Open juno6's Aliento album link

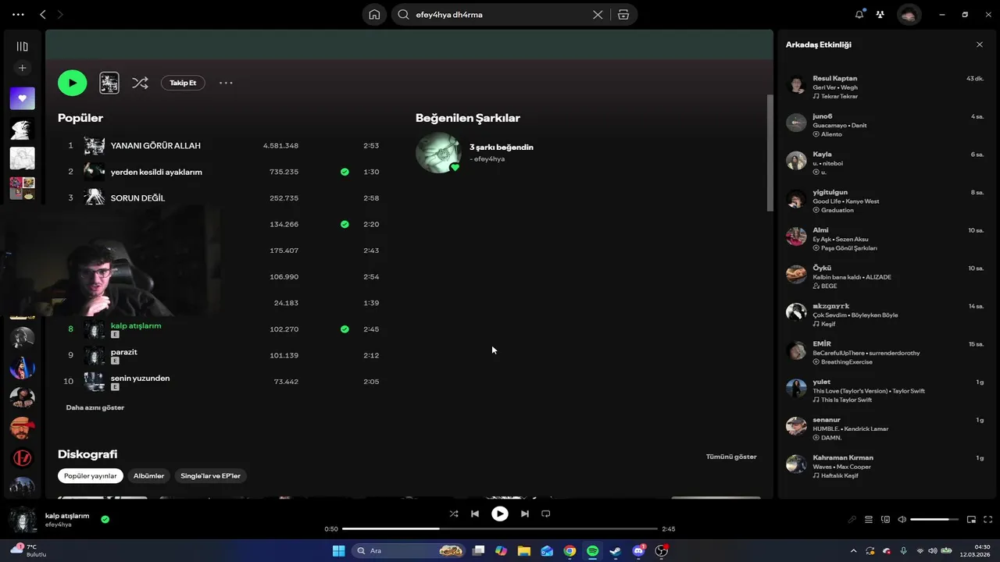(831, 134)
